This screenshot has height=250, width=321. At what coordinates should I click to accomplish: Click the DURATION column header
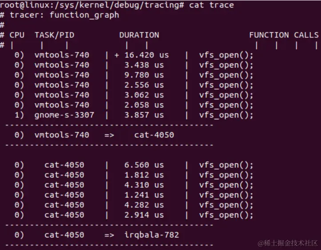pyautogui.click(x=139, y=35)
